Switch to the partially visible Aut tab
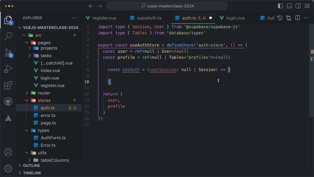 pyautogui.click(x=267, y=18)
